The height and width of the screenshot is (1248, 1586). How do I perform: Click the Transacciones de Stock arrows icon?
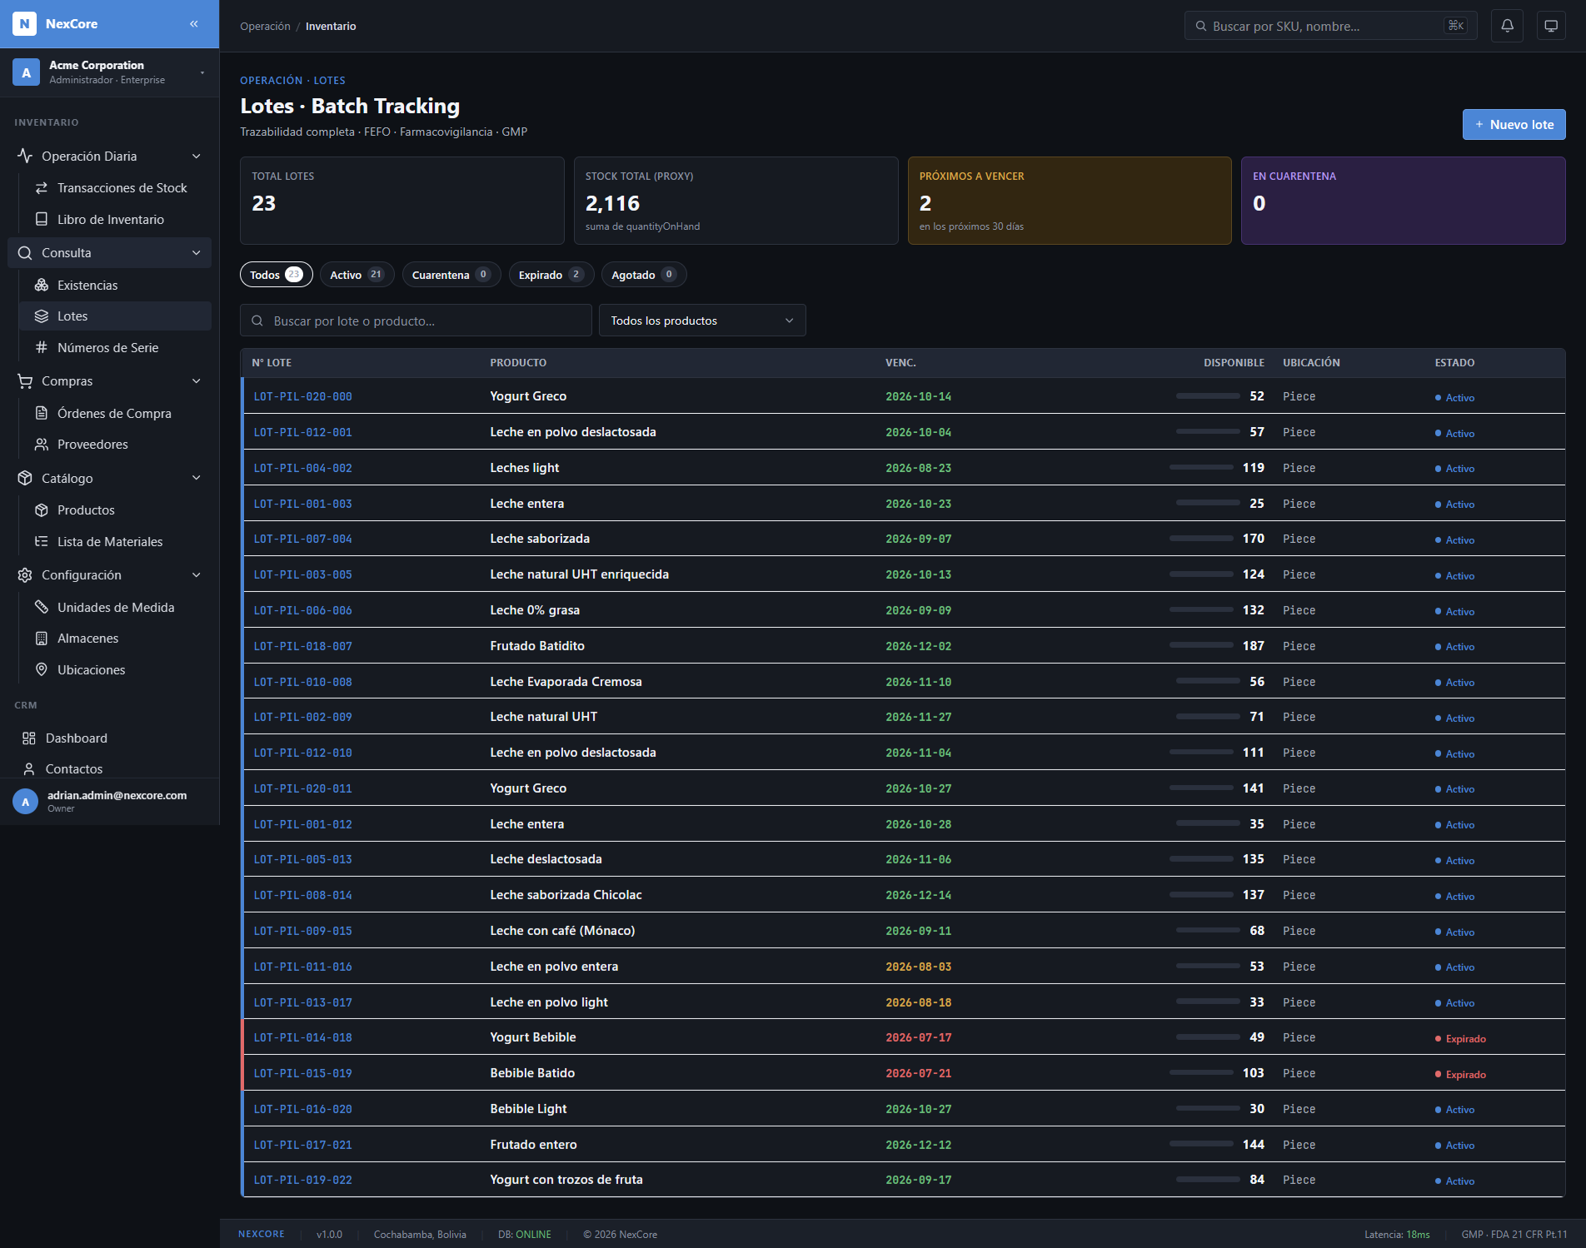click(42, 188)
